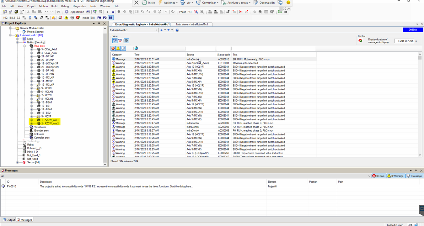
Task: Click the yellow warning triangle in second toolbar
Action: point(66,18)
